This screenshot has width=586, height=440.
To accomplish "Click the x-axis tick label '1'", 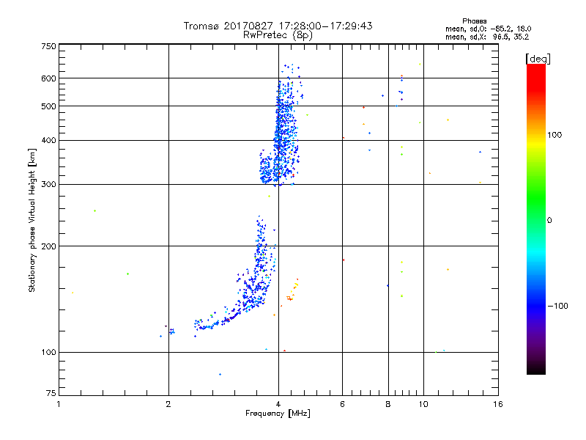I will click(x=59, y=404).
